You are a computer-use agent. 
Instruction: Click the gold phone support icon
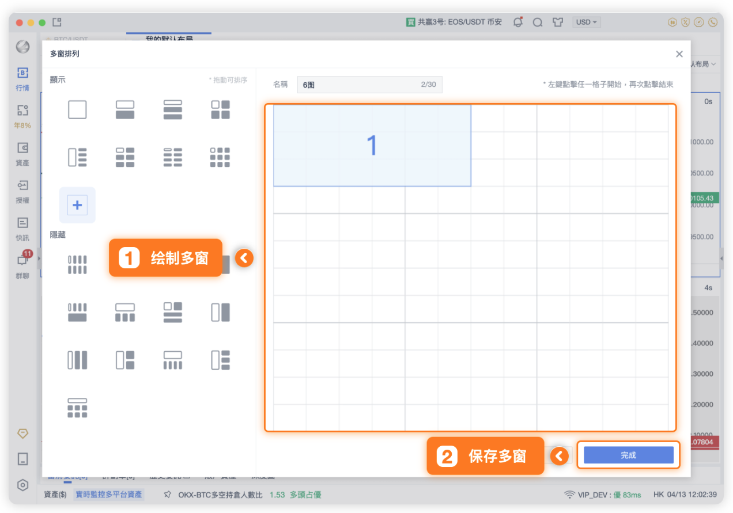pos(713,22)
